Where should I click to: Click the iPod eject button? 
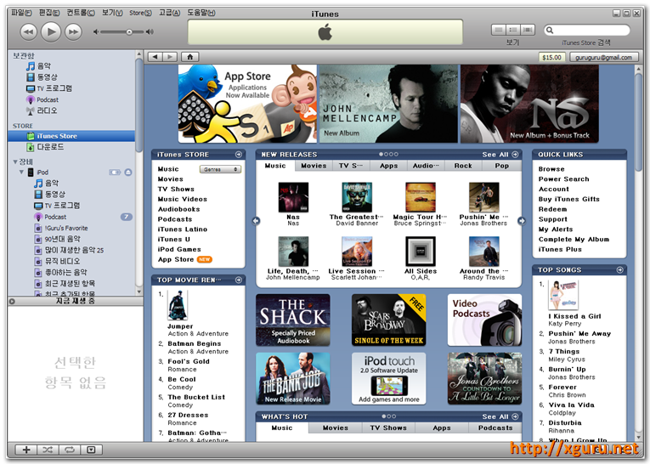[128, 172]
